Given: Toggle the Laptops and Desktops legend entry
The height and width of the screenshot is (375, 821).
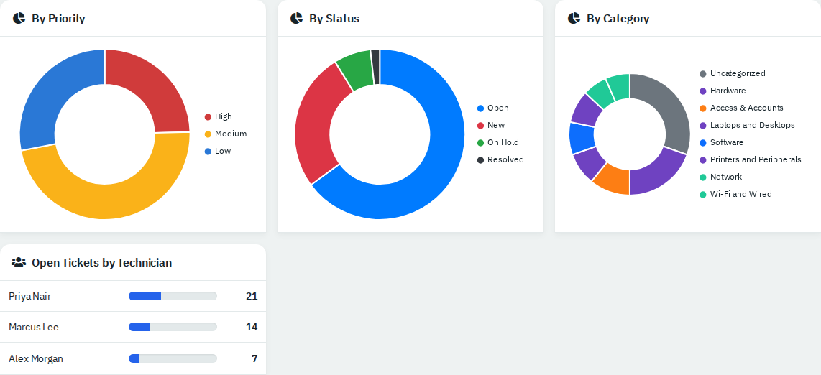Looking at the screenshot, I should pos(747,125).
